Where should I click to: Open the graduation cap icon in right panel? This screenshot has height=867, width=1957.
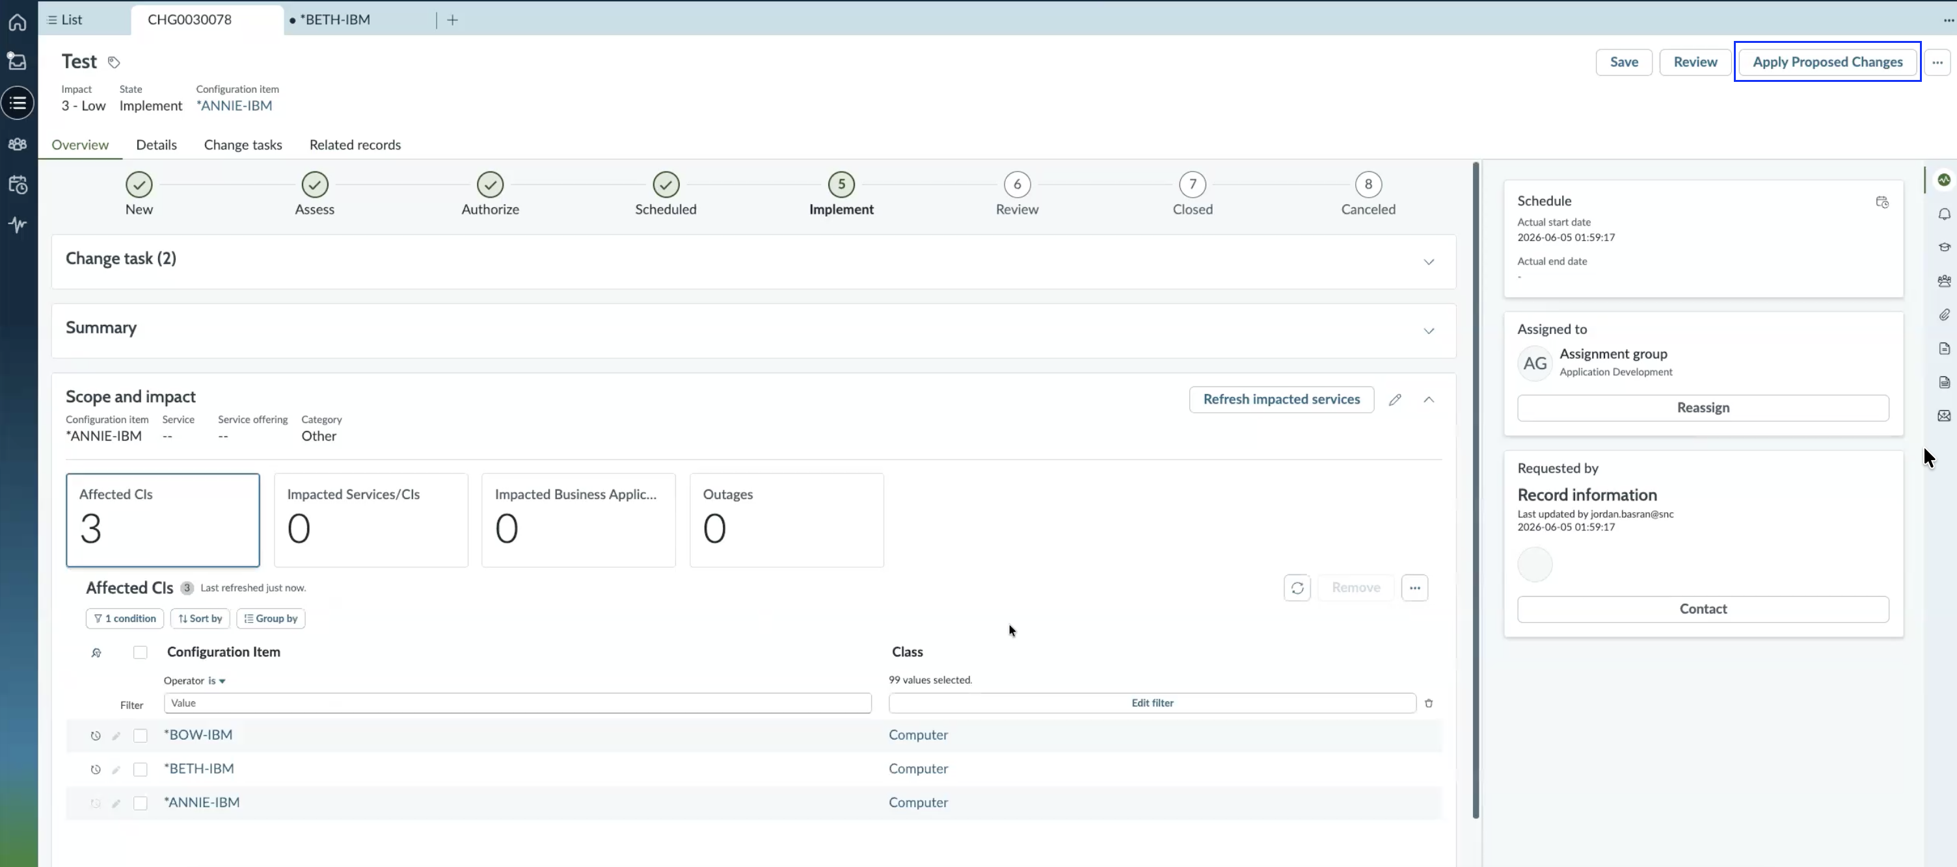click(x=1943, y=248)
